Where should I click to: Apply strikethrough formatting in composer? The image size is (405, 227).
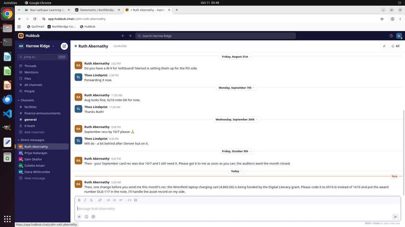91,200
